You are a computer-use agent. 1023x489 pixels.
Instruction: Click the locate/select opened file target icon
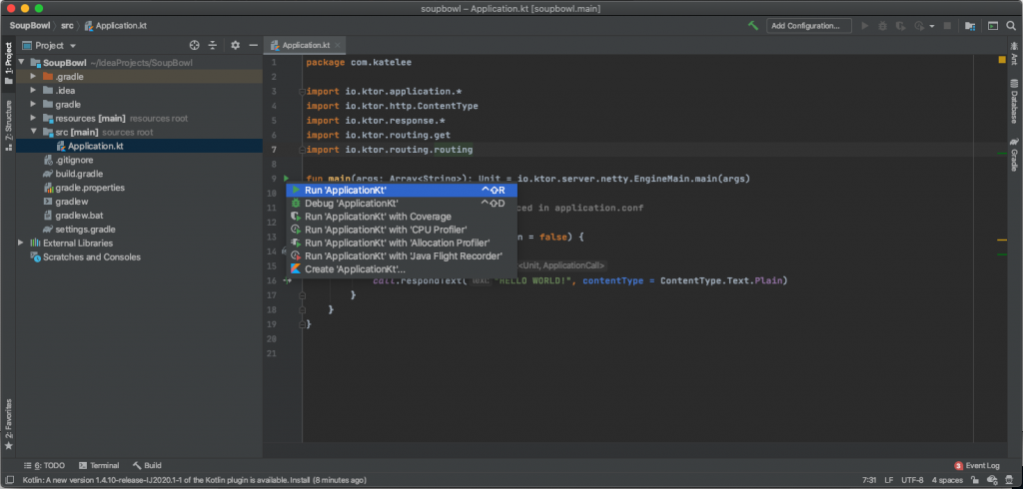point(194,45)
